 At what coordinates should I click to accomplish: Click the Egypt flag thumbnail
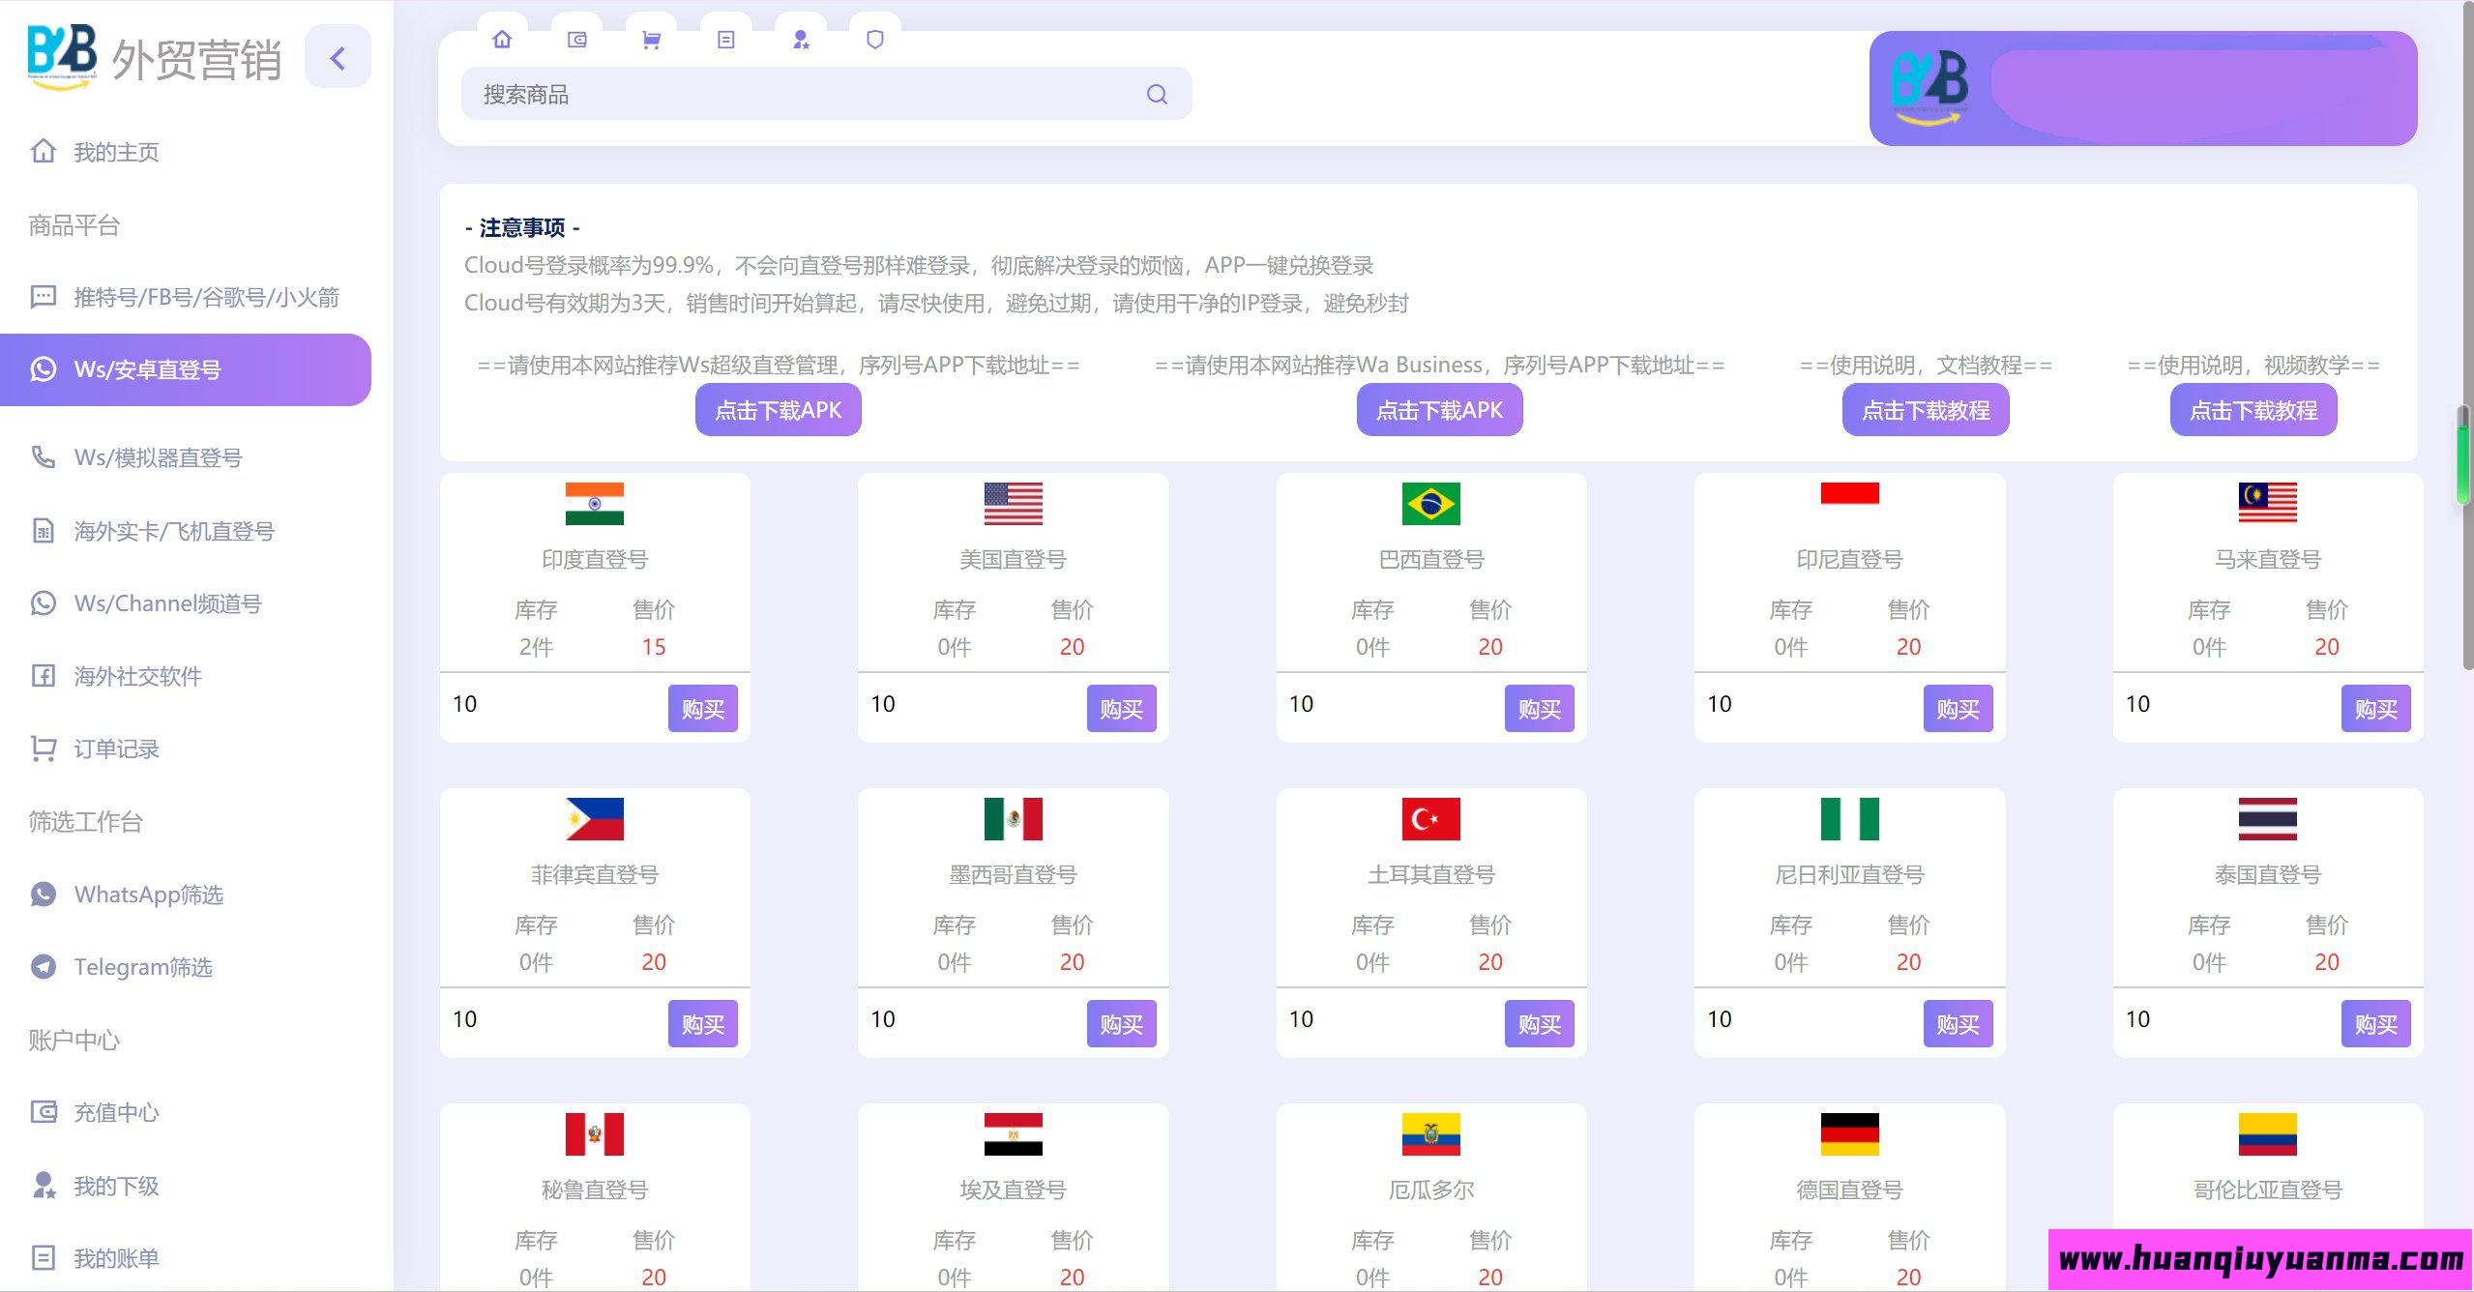[x=1013, y=1134]
